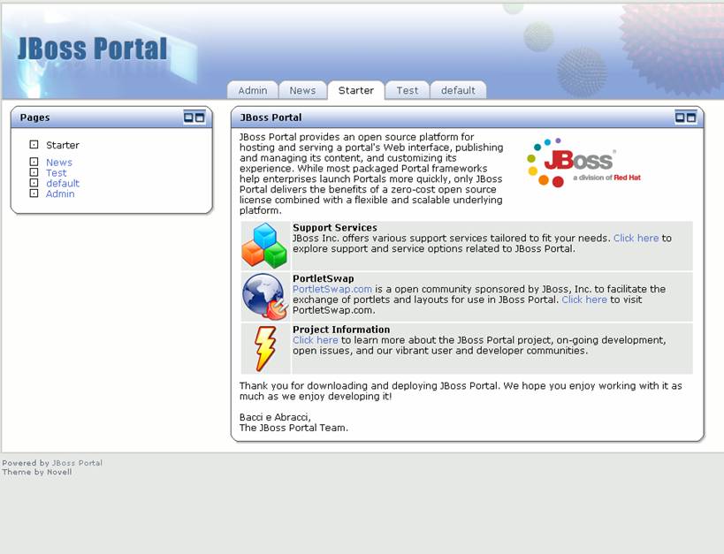Click the Powered by JBoss Portal footer text
Image resolution: width=724 pixels, height=554 pixels.
[x=52, y=463]
